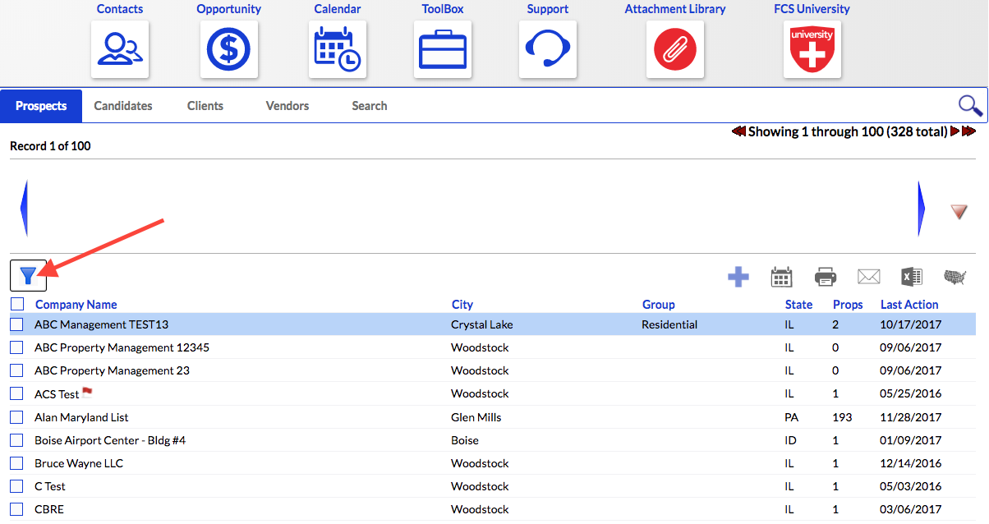Open the ToolBox briefcase icon

pos(443,49)
